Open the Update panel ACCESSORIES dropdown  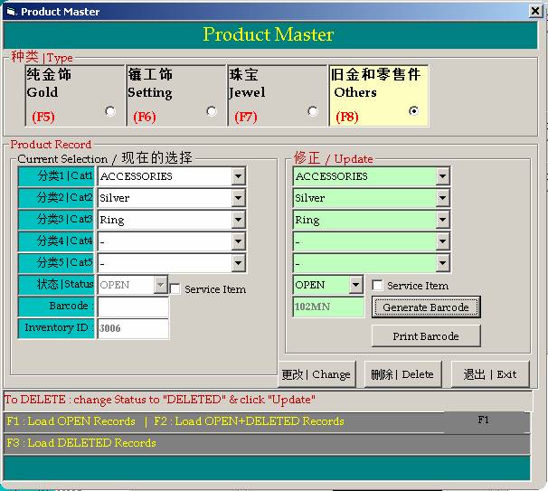tap(442, 176)
